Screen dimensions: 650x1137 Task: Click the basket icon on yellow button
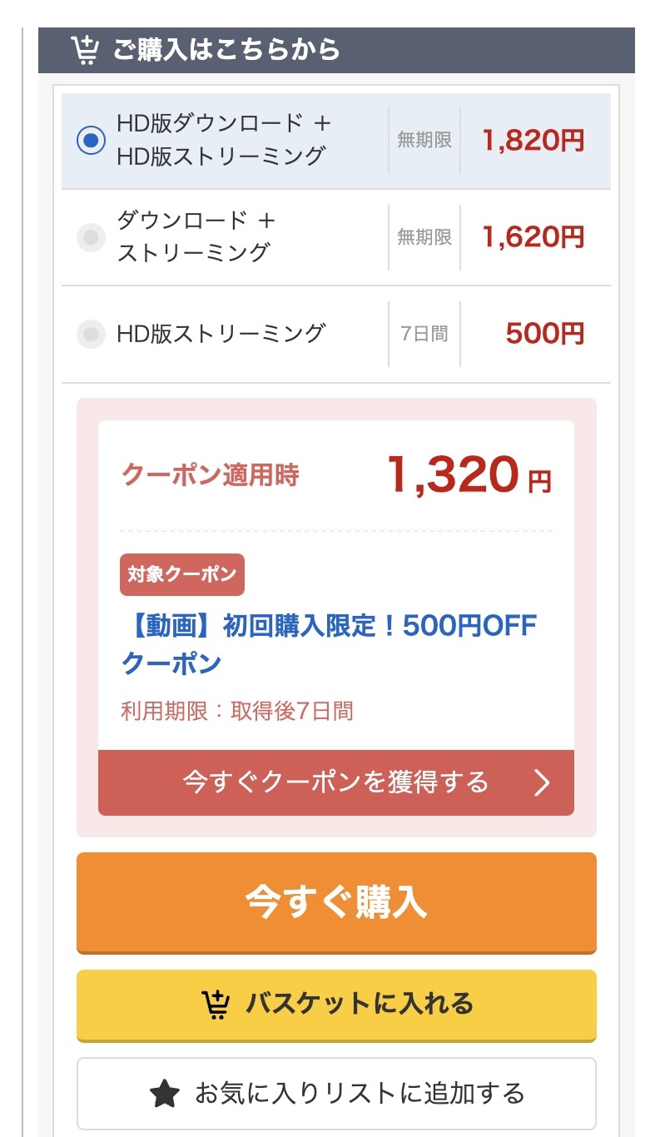tap(217, 1004)
